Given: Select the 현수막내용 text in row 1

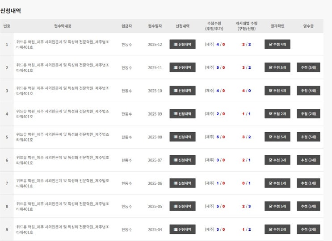Looking at the screenshot, I should click(x=63, y=44).
